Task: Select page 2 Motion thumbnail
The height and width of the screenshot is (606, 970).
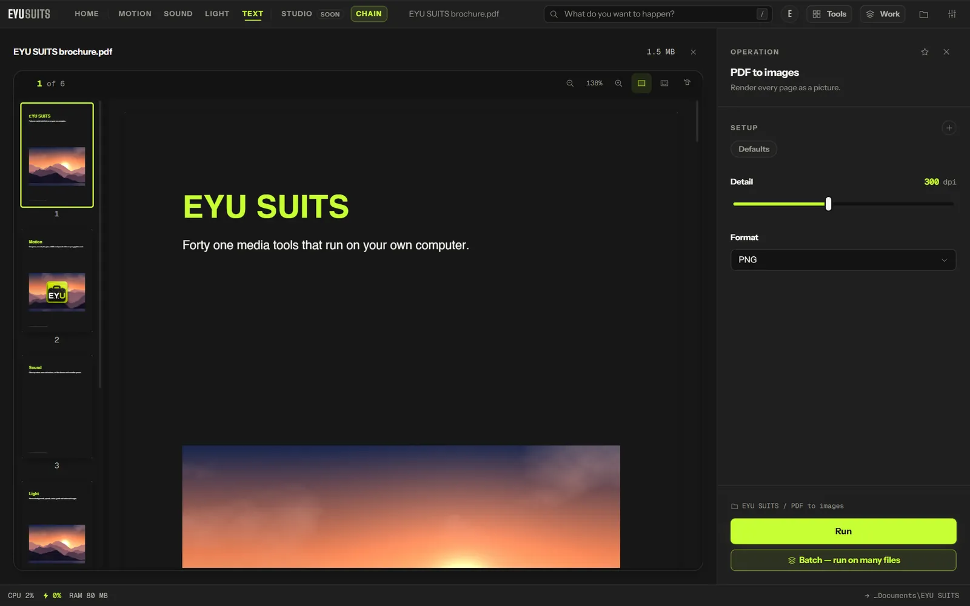Action: pyautogui.click(x=57, y=281)
